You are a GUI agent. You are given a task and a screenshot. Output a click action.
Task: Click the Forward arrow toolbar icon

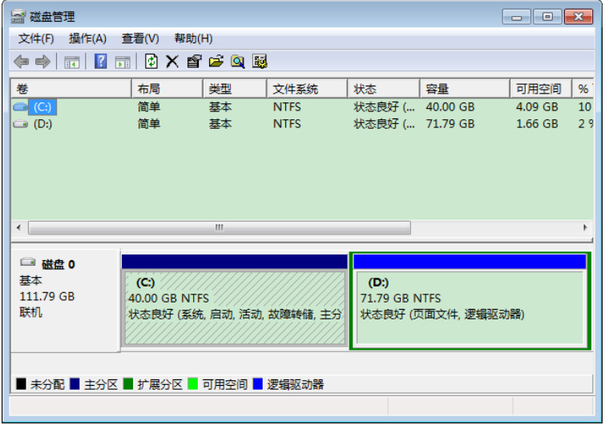point(42,62)
